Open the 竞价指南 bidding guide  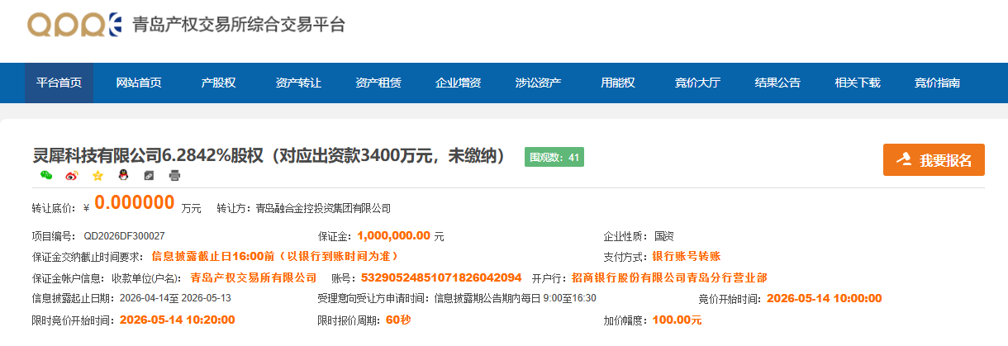tap(938, 83)
